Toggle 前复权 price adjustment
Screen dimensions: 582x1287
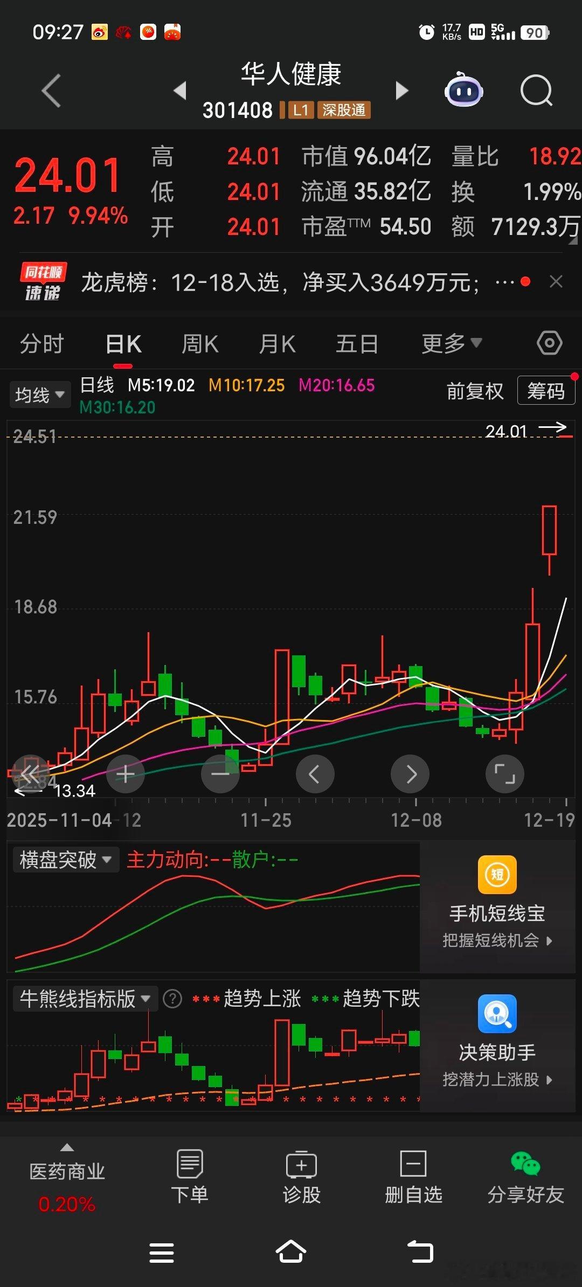coord(475,391)
